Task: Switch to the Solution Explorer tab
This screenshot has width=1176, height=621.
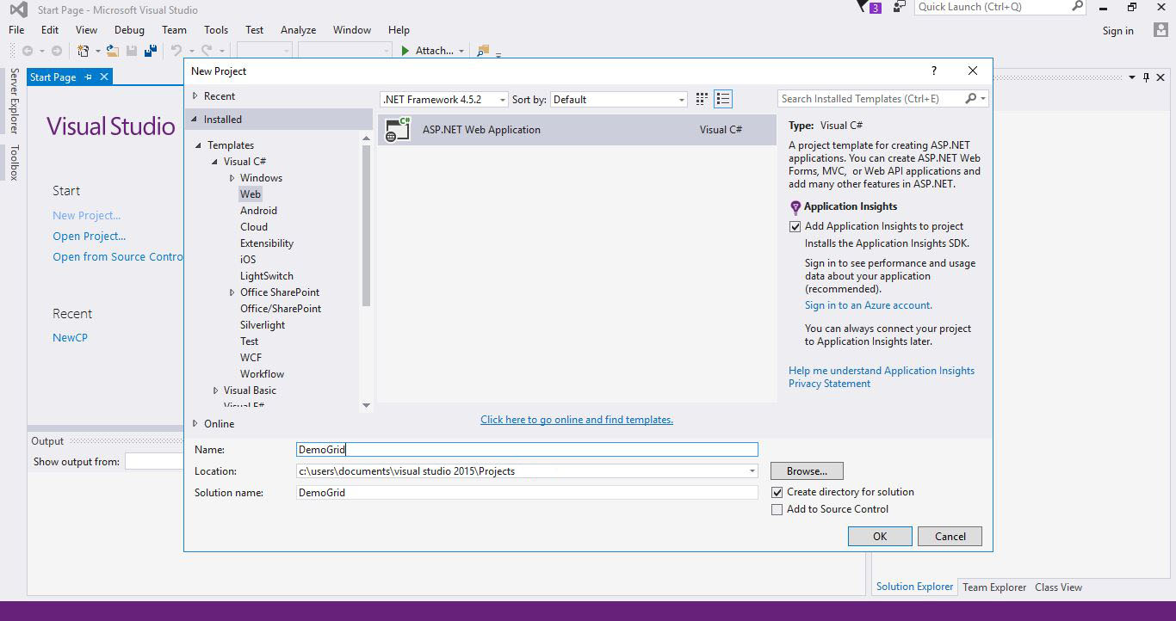Action: point(914,587)
